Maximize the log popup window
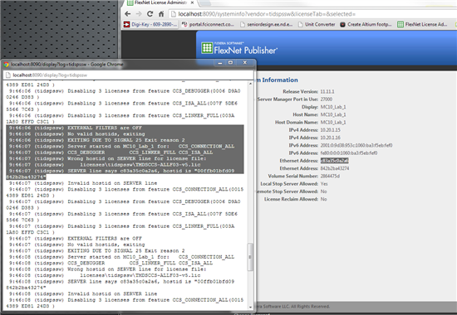The image size is (457, 315). tap(230, 62)
